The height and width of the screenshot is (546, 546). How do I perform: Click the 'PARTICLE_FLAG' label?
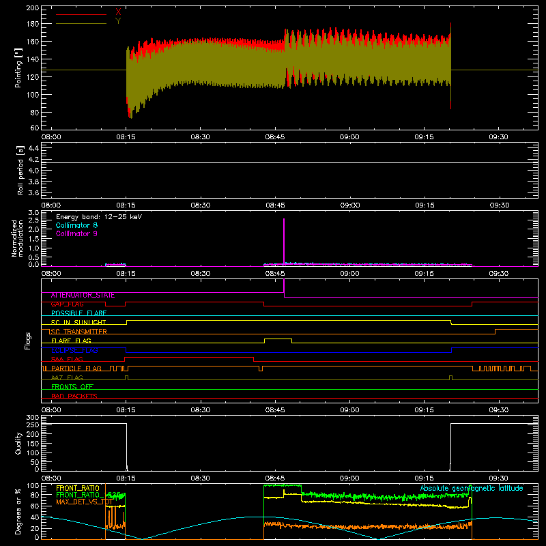(76, 369)
